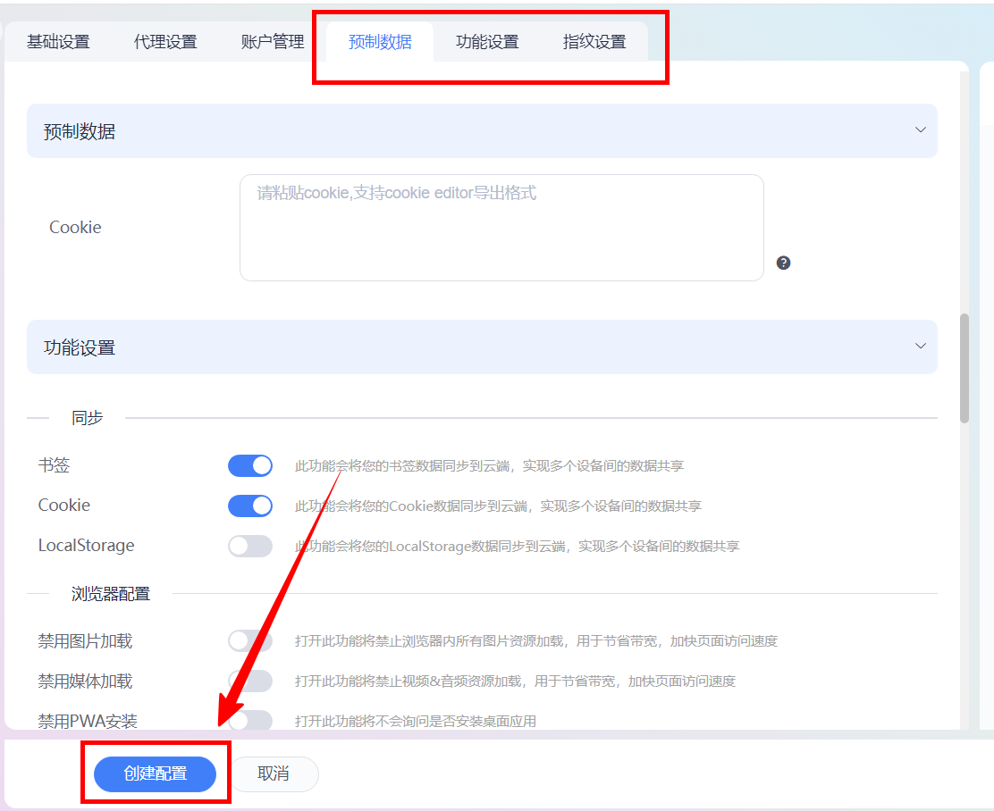The image size is (994, 811).
Task: Collapse the 预制数据 section chevron
Action: point(921,130)
